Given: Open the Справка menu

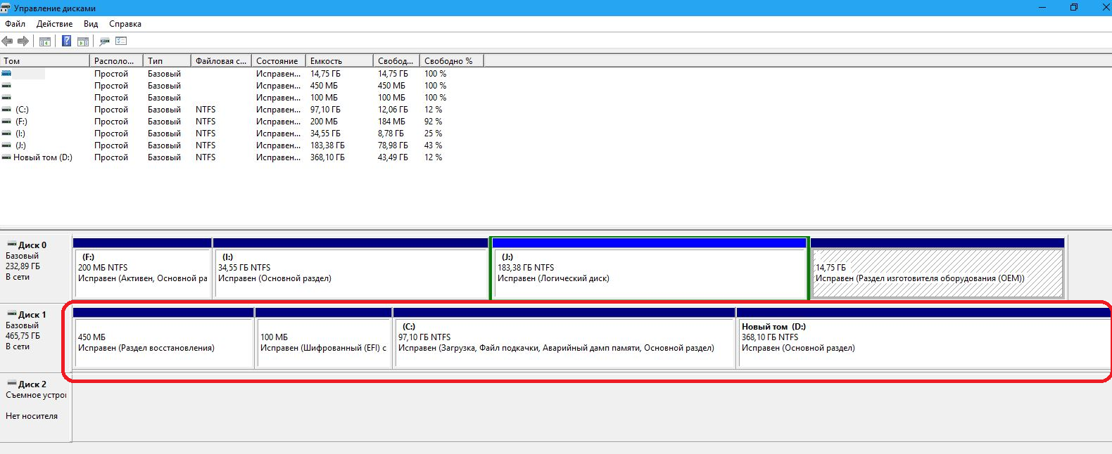Looking at the screenshot, I should point(125,24).
